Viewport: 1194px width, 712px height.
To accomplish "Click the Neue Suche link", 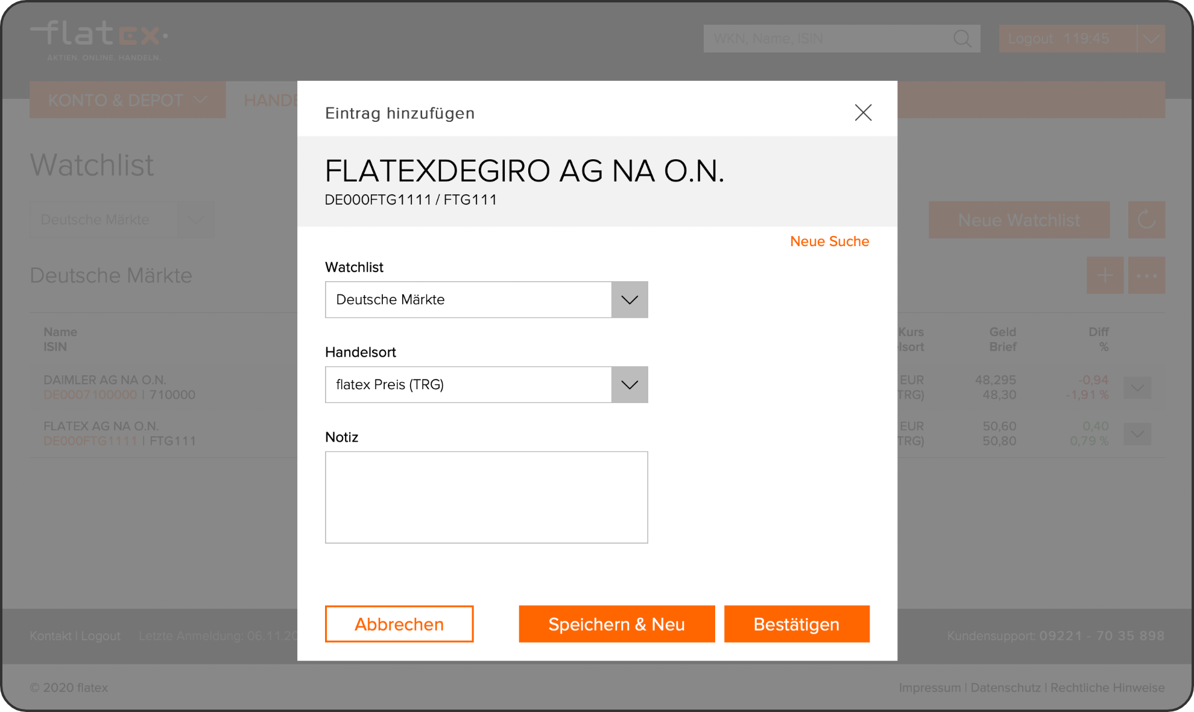I will click(829, 241).
